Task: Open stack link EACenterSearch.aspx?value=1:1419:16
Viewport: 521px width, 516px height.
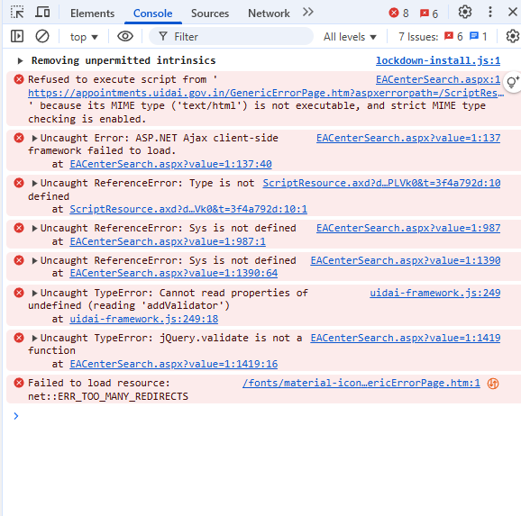Action: [174, 364]
